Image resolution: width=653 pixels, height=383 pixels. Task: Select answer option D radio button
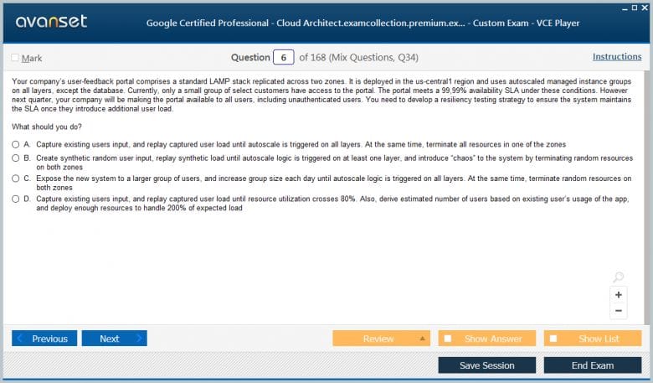[16, 199]
